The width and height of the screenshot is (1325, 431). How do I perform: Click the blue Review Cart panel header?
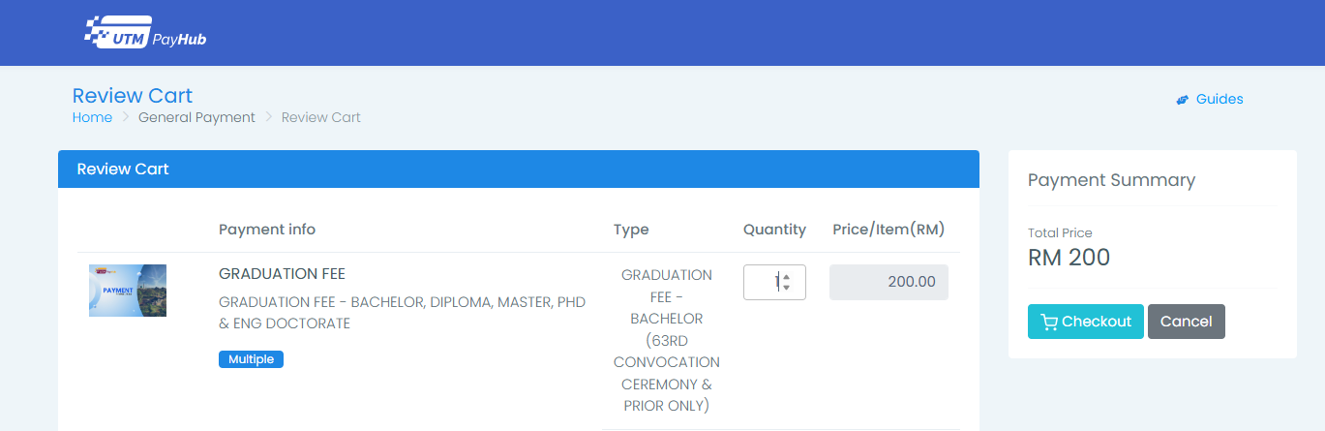[x=518, y=169]
